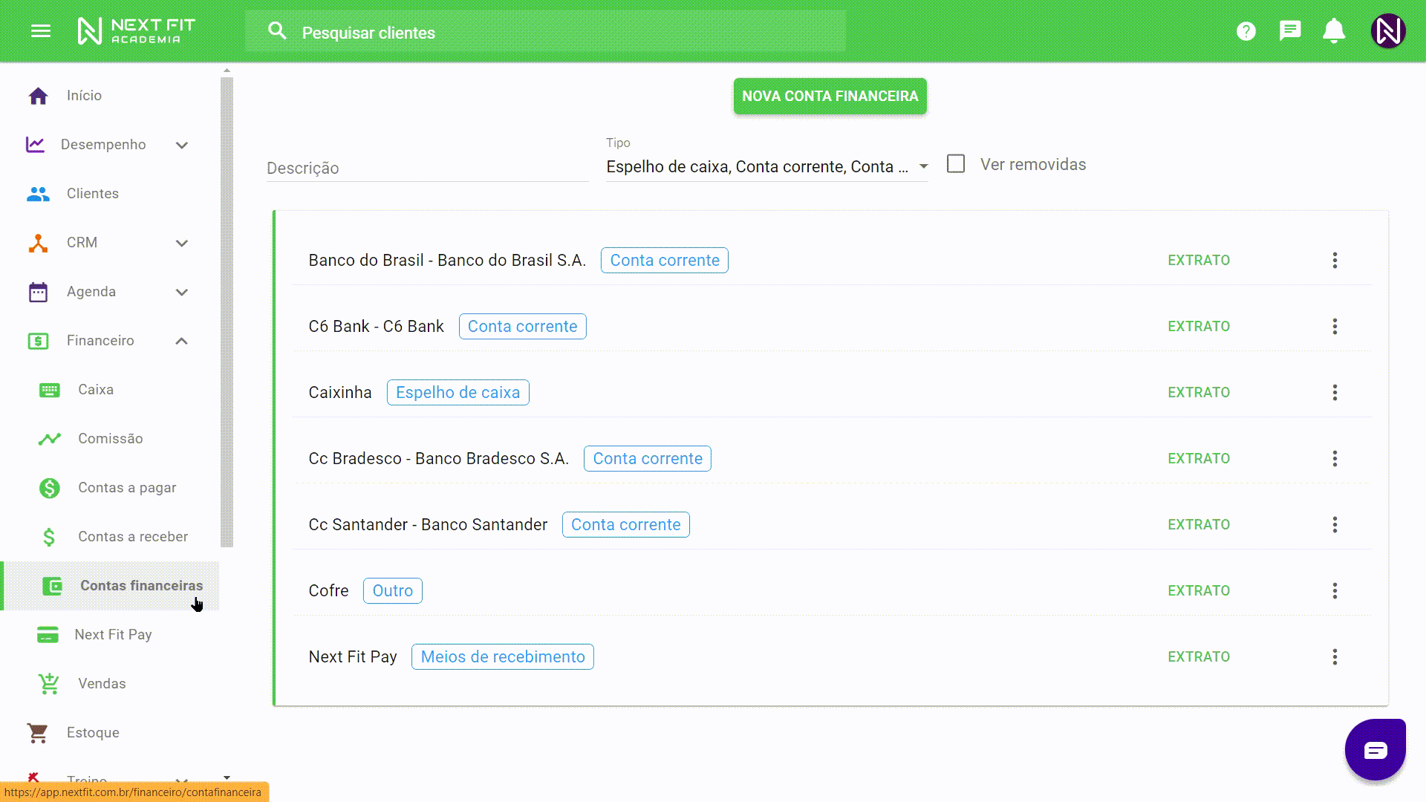This screenshot has width=1426, height=802.
Task: Open the purple support chat bubble
Action: point(1375,750)
